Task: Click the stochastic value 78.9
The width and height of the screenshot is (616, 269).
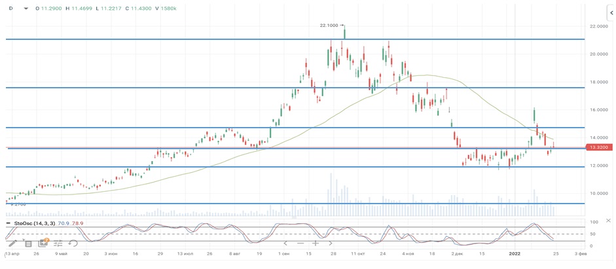Action: (77, 223)
